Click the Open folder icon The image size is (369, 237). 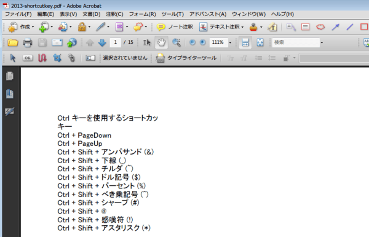pos(13,42)
